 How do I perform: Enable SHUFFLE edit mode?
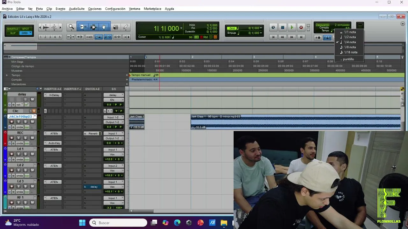point(13,29)
